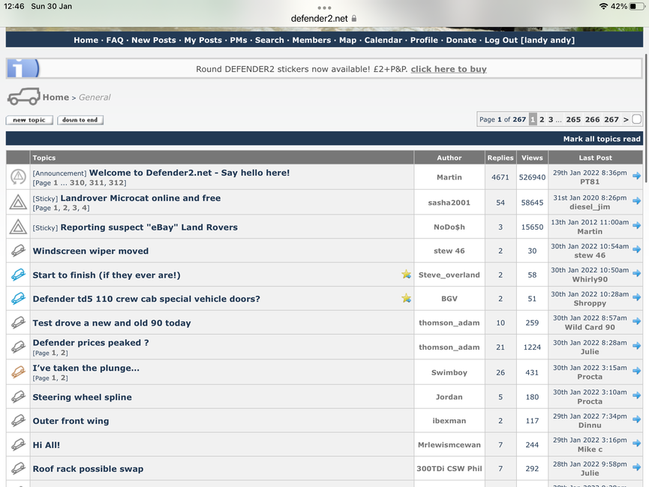The height and width of the screenshot is (487, 649).
Task: Click the page jump box beside pagination
Action: point(636,119)
